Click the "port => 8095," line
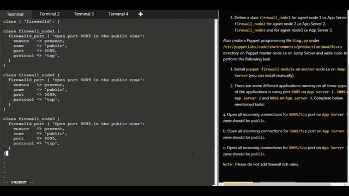This screenshot has height=196, width=349. 35,138
